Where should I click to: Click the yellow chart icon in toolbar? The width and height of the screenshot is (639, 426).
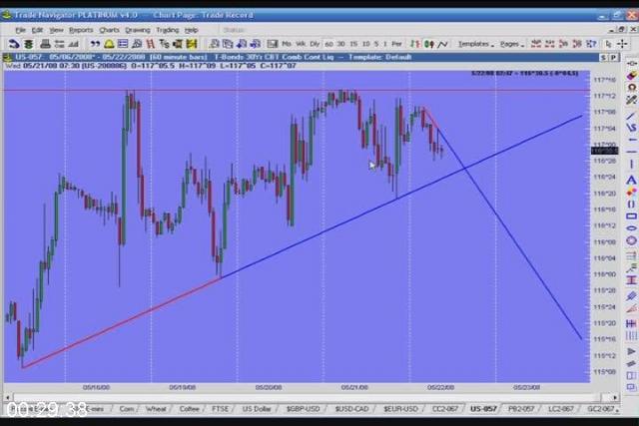coord(192,44)
